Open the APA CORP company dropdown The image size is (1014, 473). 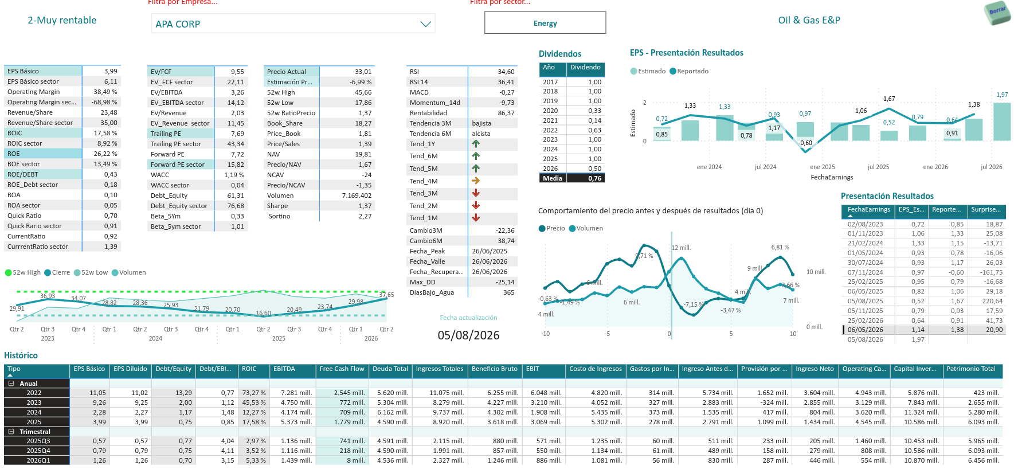[293, 24]
